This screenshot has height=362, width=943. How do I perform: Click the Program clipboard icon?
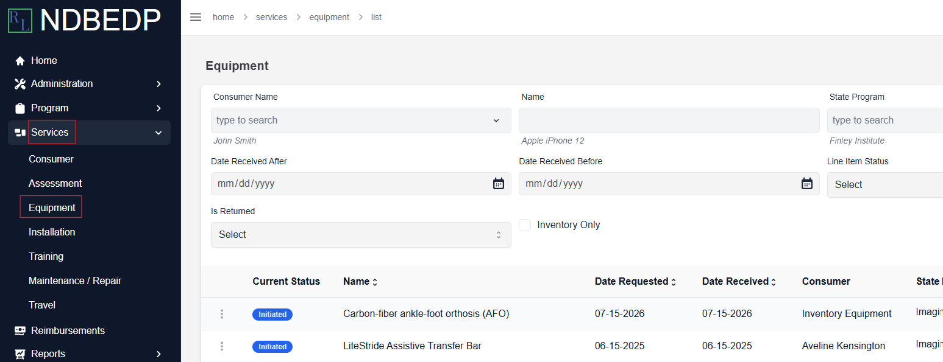20,108
